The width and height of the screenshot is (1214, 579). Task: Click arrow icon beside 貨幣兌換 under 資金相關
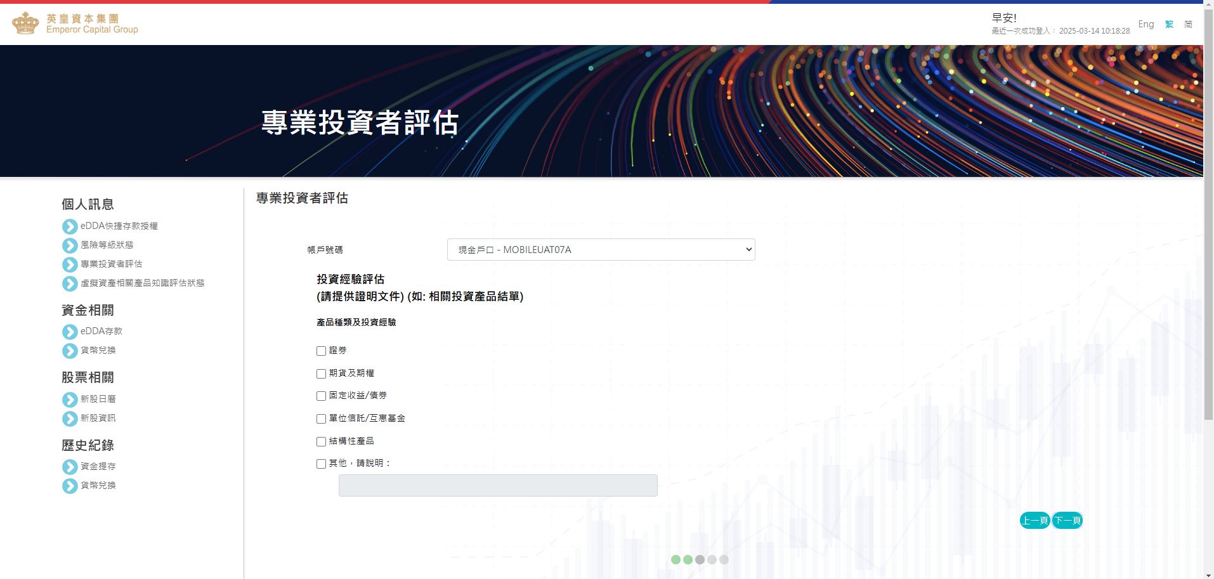pos(70,351)
